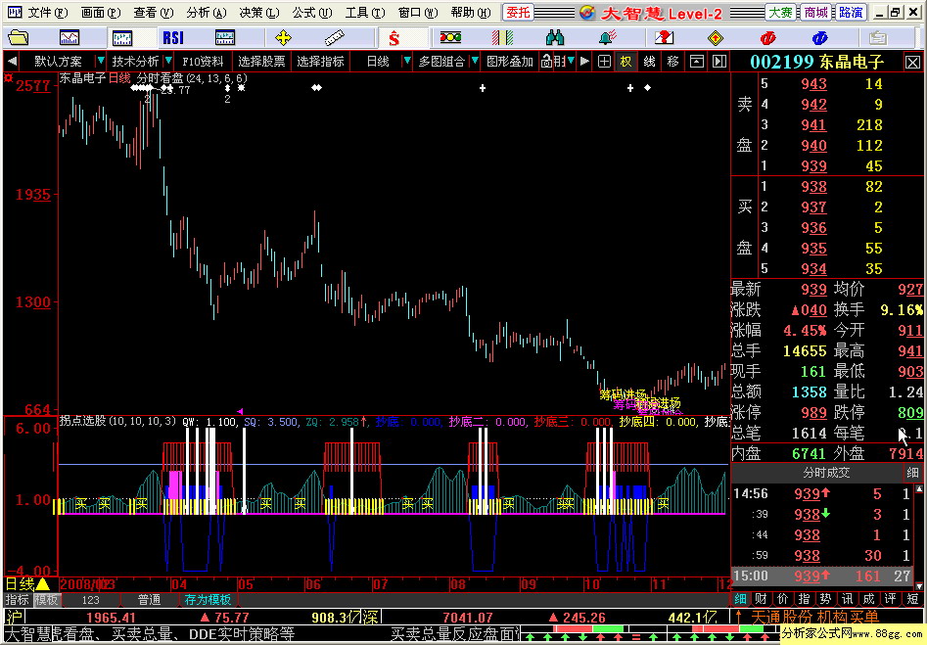Click the 路演 button
Viewport: 927px width, 645px height.
pos(852,13)
